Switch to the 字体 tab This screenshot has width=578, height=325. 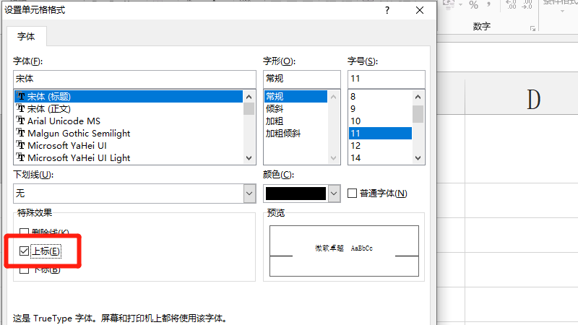pos(26,36)
